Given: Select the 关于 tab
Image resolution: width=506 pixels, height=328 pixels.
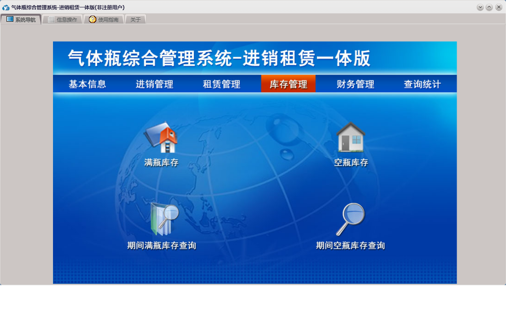Looking at the screenshot, I should (135, 19).
